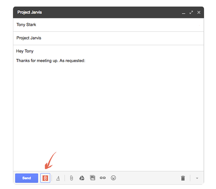The height and width of the screenshot is (189, 216).
Task: Insert files using the Google Drive icon
Action: (x=82, y=178)
